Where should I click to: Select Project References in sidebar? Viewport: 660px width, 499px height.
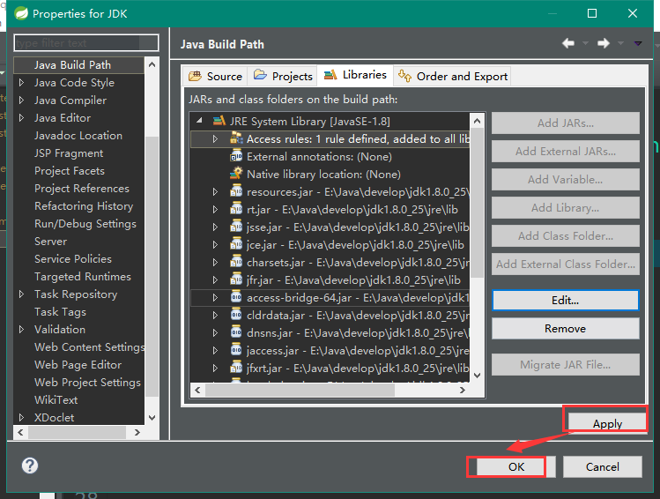(82, 189)
